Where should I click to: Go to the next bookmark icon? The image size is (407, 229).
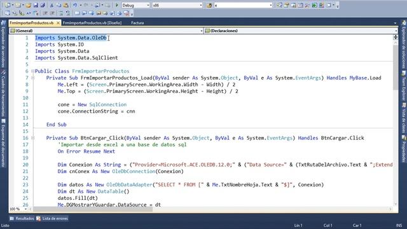[x=92, y=13]
